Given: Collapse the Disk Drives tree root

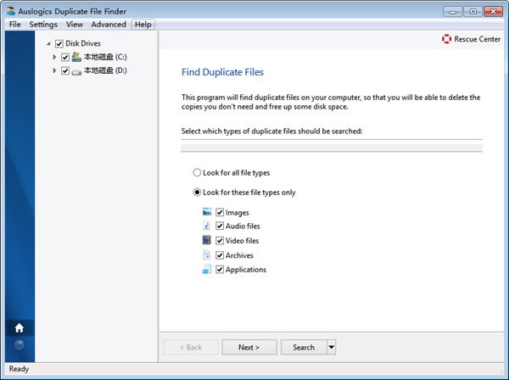Looking at the screenshot, I should (x=48, y=43).
